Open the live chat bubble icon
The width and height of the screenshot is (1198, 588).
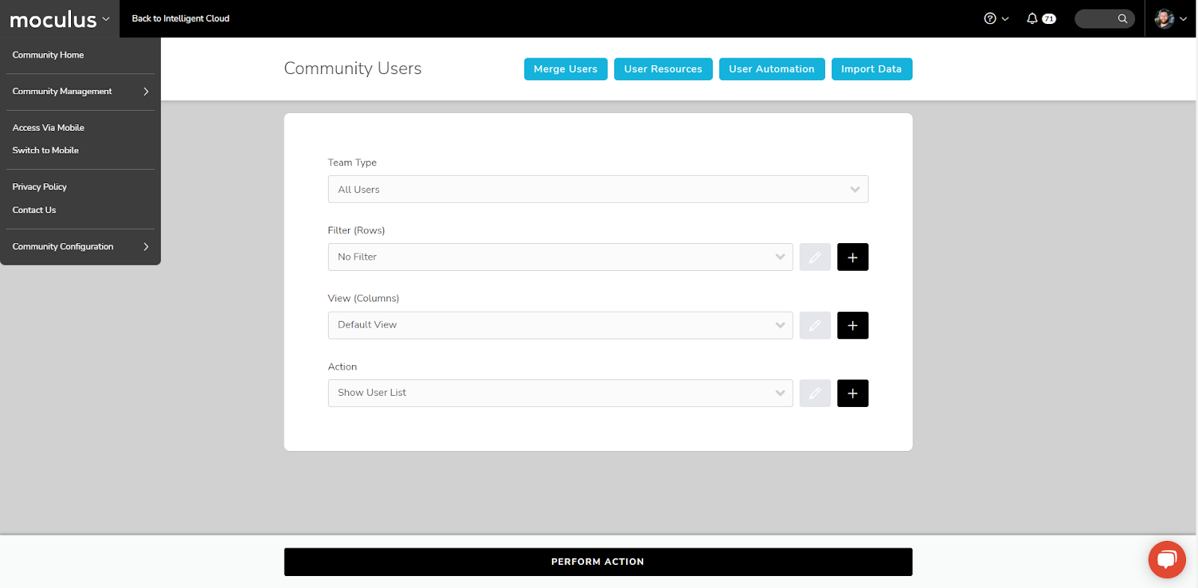(1167, 560)
